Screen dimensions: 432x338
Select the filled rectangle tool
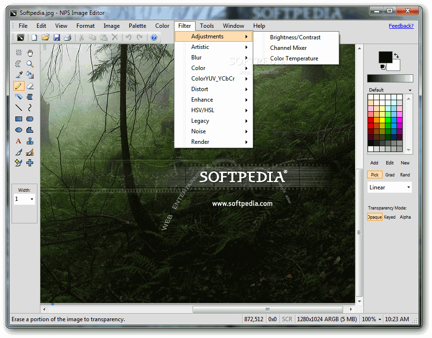click(x=18, y=119)
